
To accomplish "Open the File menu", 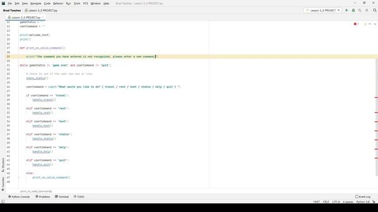I will [x=9, y=4].
